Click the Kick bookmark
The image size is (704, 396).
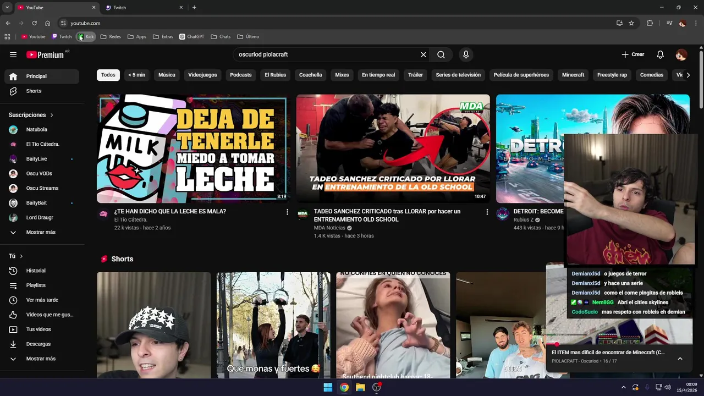tap(86, 37)
